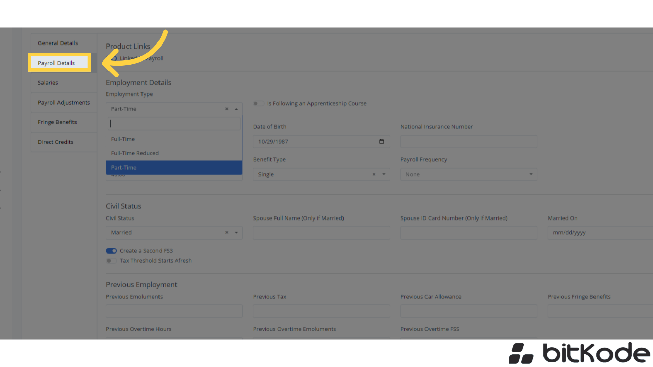Viewport: 653px width, 367px height.
Task: Click the Spouse Full Name input field
Action: 321,233
